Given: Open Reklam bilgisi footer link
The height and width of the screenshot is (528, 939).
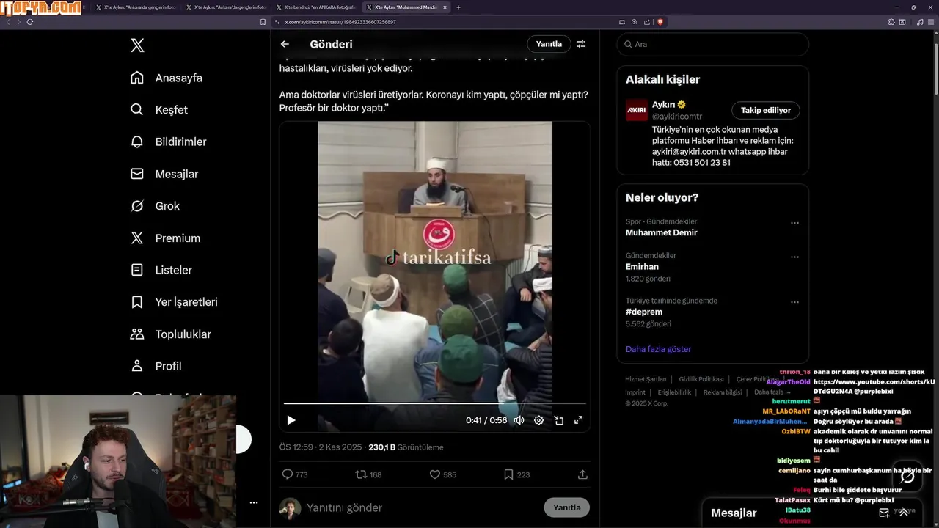Looking at the screenshot, I should [723, 392].
